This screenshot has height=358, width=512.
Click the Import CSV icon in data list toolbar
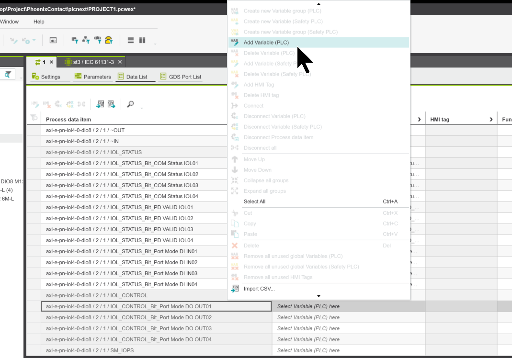[x=100, y=104]
